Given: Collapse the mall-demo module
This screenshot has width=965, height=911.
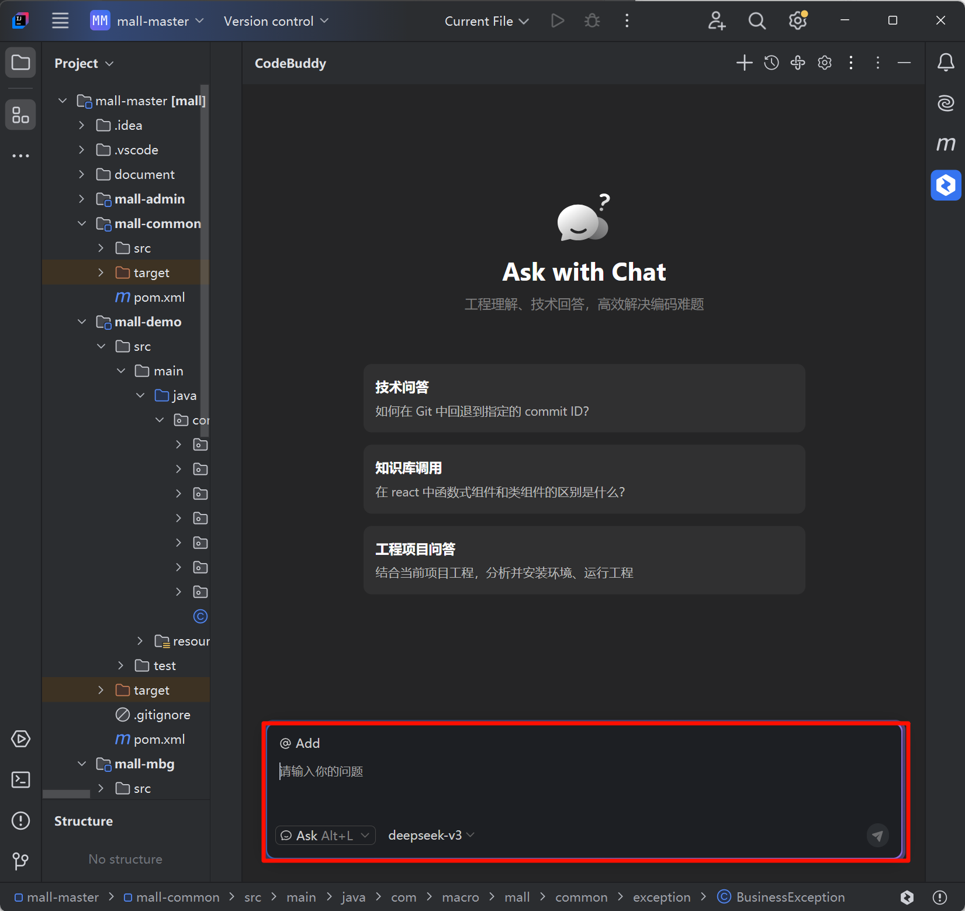Looking at the screenshot, I should coord(81,322).
